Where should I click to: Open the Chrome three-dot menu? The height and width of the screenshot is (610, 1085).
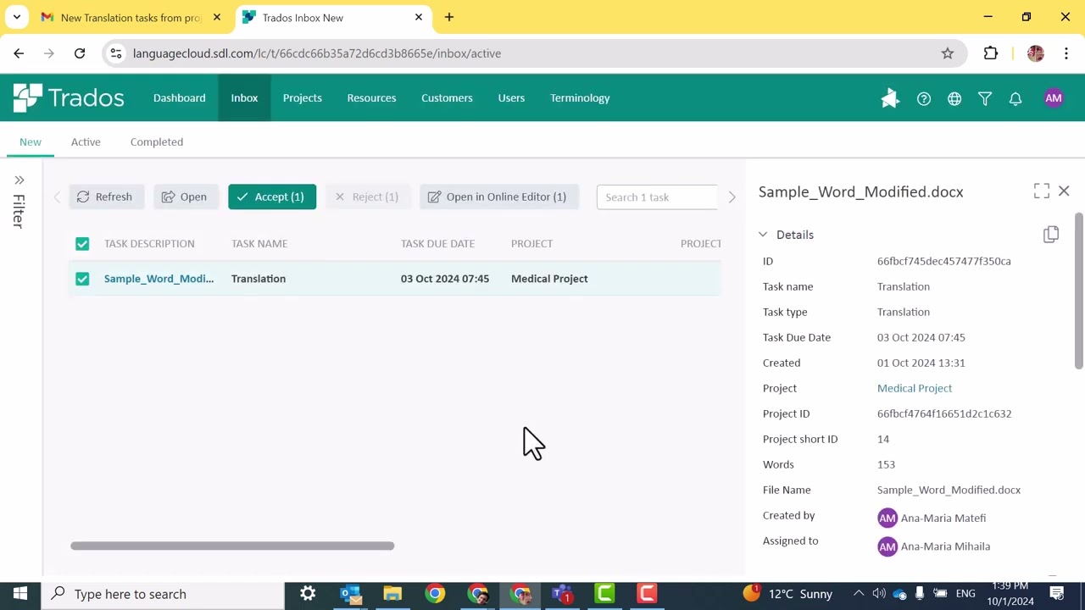pos(1066,53)
